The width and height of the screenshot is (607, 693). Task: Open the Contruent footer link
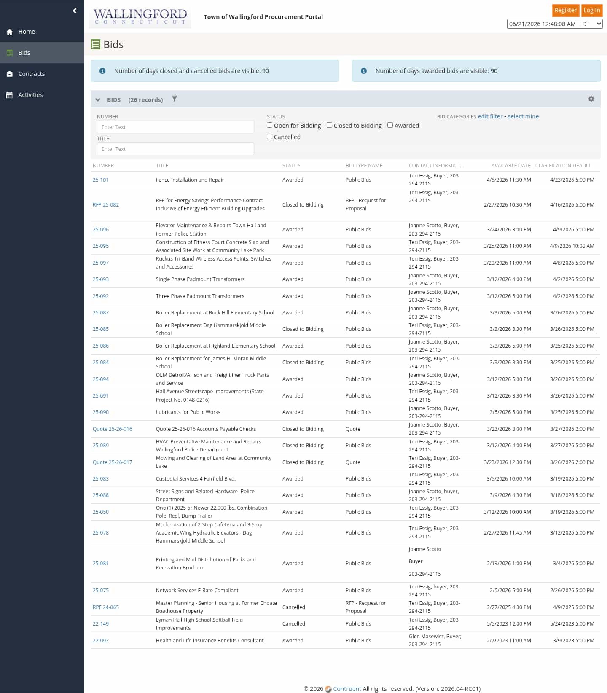tap(347, 689)
